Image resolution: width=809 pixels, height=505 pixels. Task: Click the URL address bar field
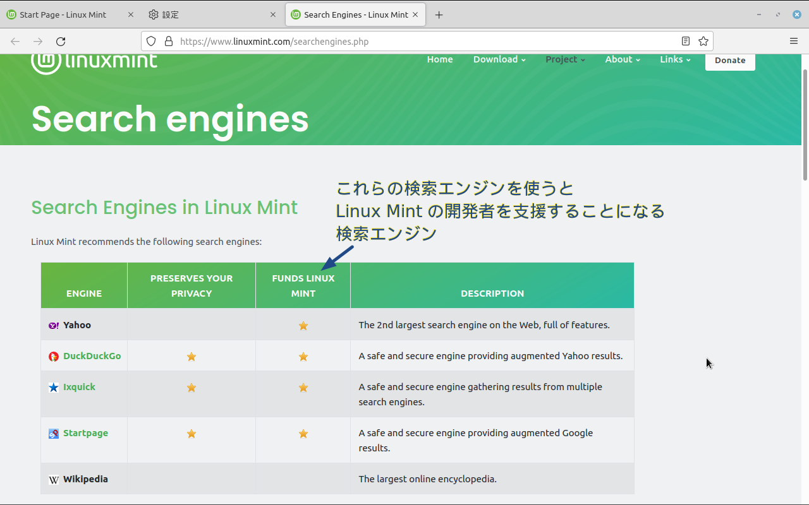[x=427, y=41]
